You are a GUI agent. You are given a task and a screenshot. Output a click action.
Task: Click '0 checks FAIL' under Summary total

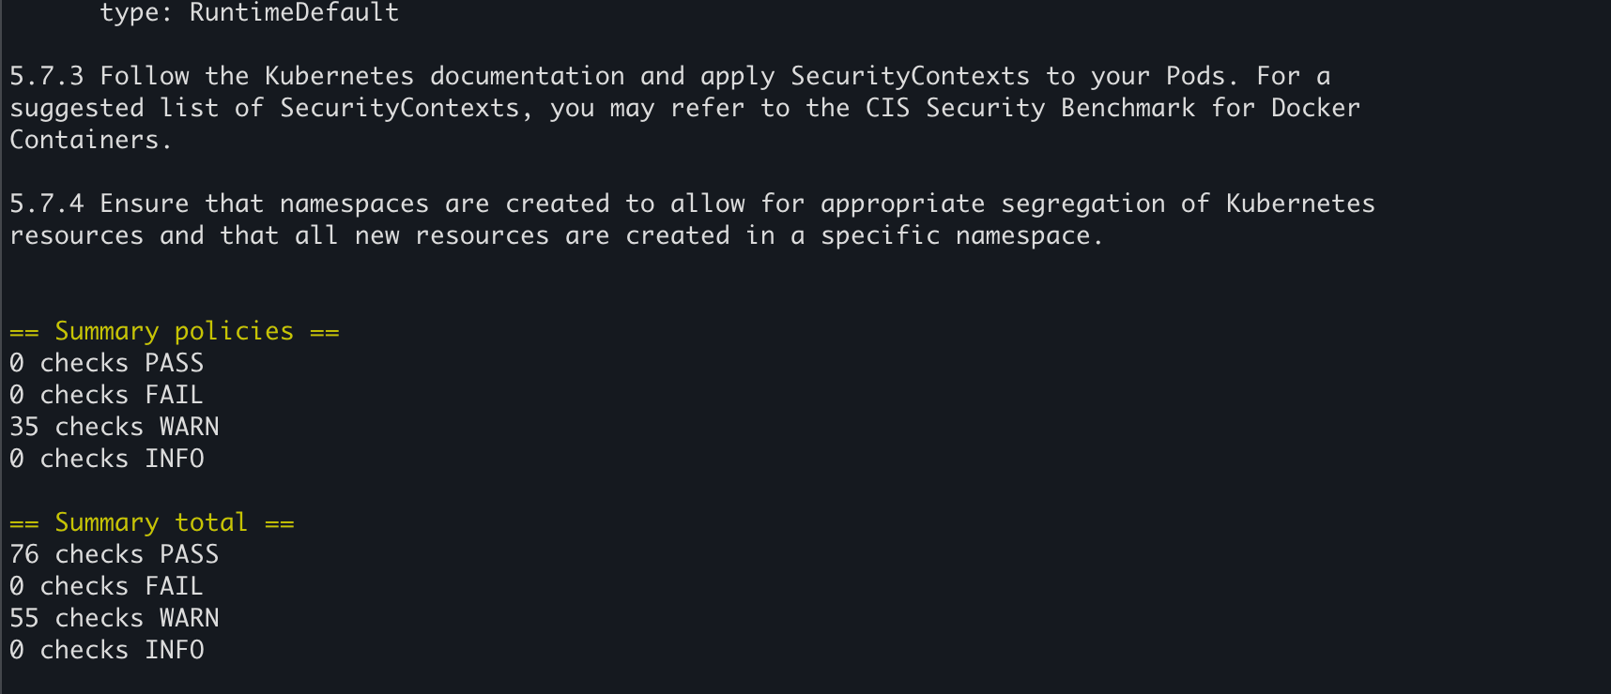[x=107, y=586]
